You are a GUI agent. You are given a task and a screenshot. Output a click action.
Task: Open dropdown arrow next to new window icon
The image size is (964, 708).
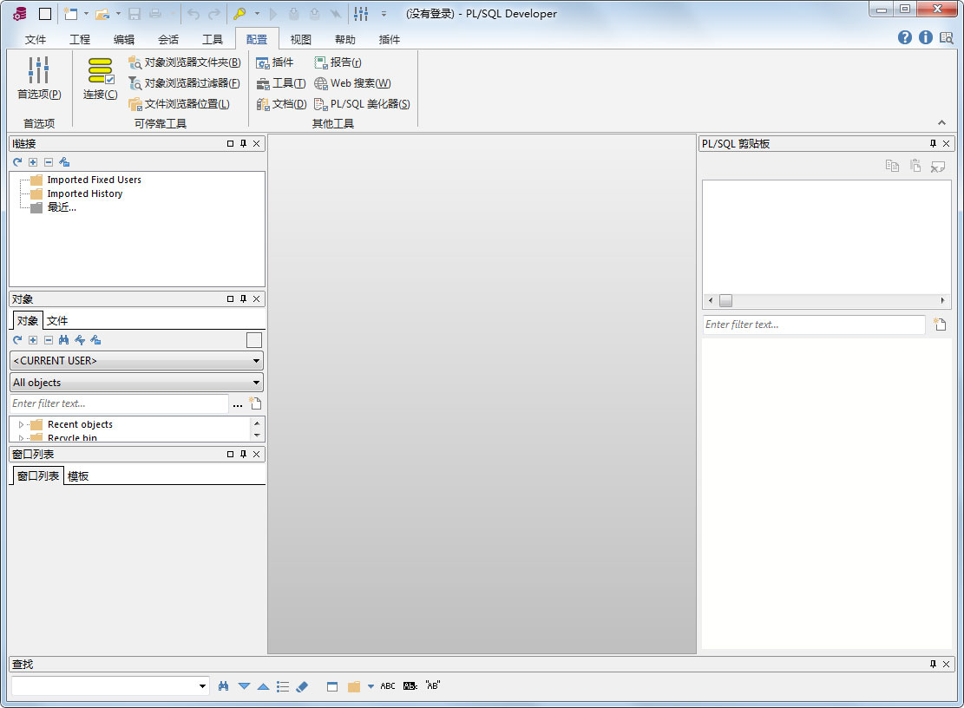pyautogui.click(x=86, y=14)
